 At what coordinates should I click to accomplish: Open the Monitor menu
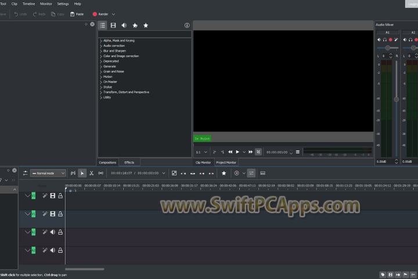coord(46,3)
